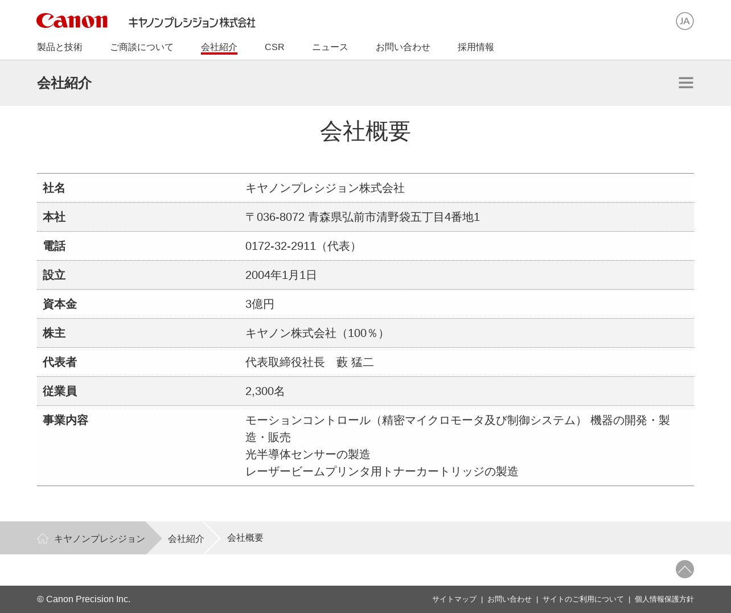Click the 会社紹介 section heading
Image resolution: width=731 pixels, height=613 pixels.
pyautogui.click(x=64, y=83)
